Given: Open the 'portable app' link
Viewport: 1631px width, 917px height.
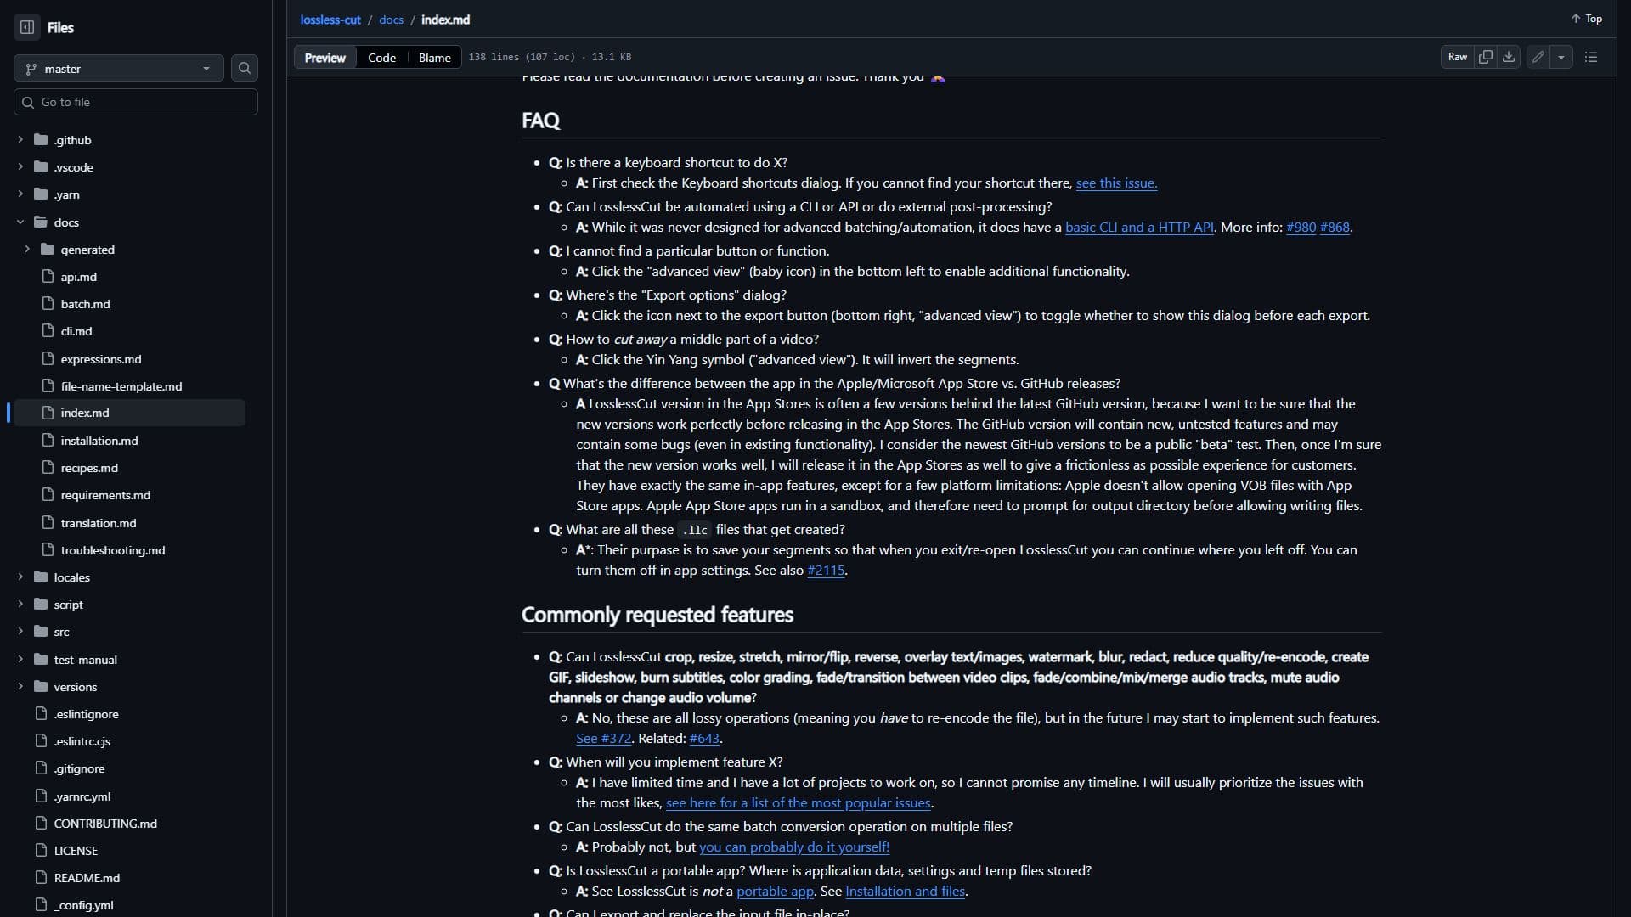Looking at the screenshot, I should (775, 891).
